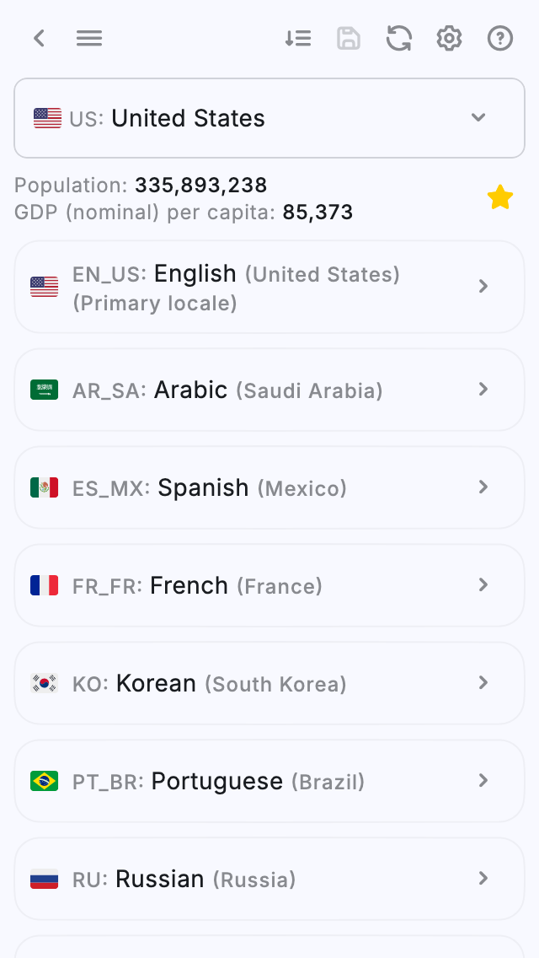539x958 pixels.
Task: Open settings gear icon
Action: (x=450, y=38)
